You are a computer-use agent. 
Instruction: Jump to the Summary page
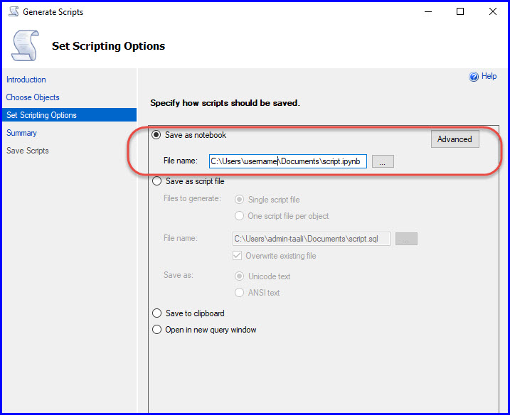pyautogui.click(x=21, y=133)
